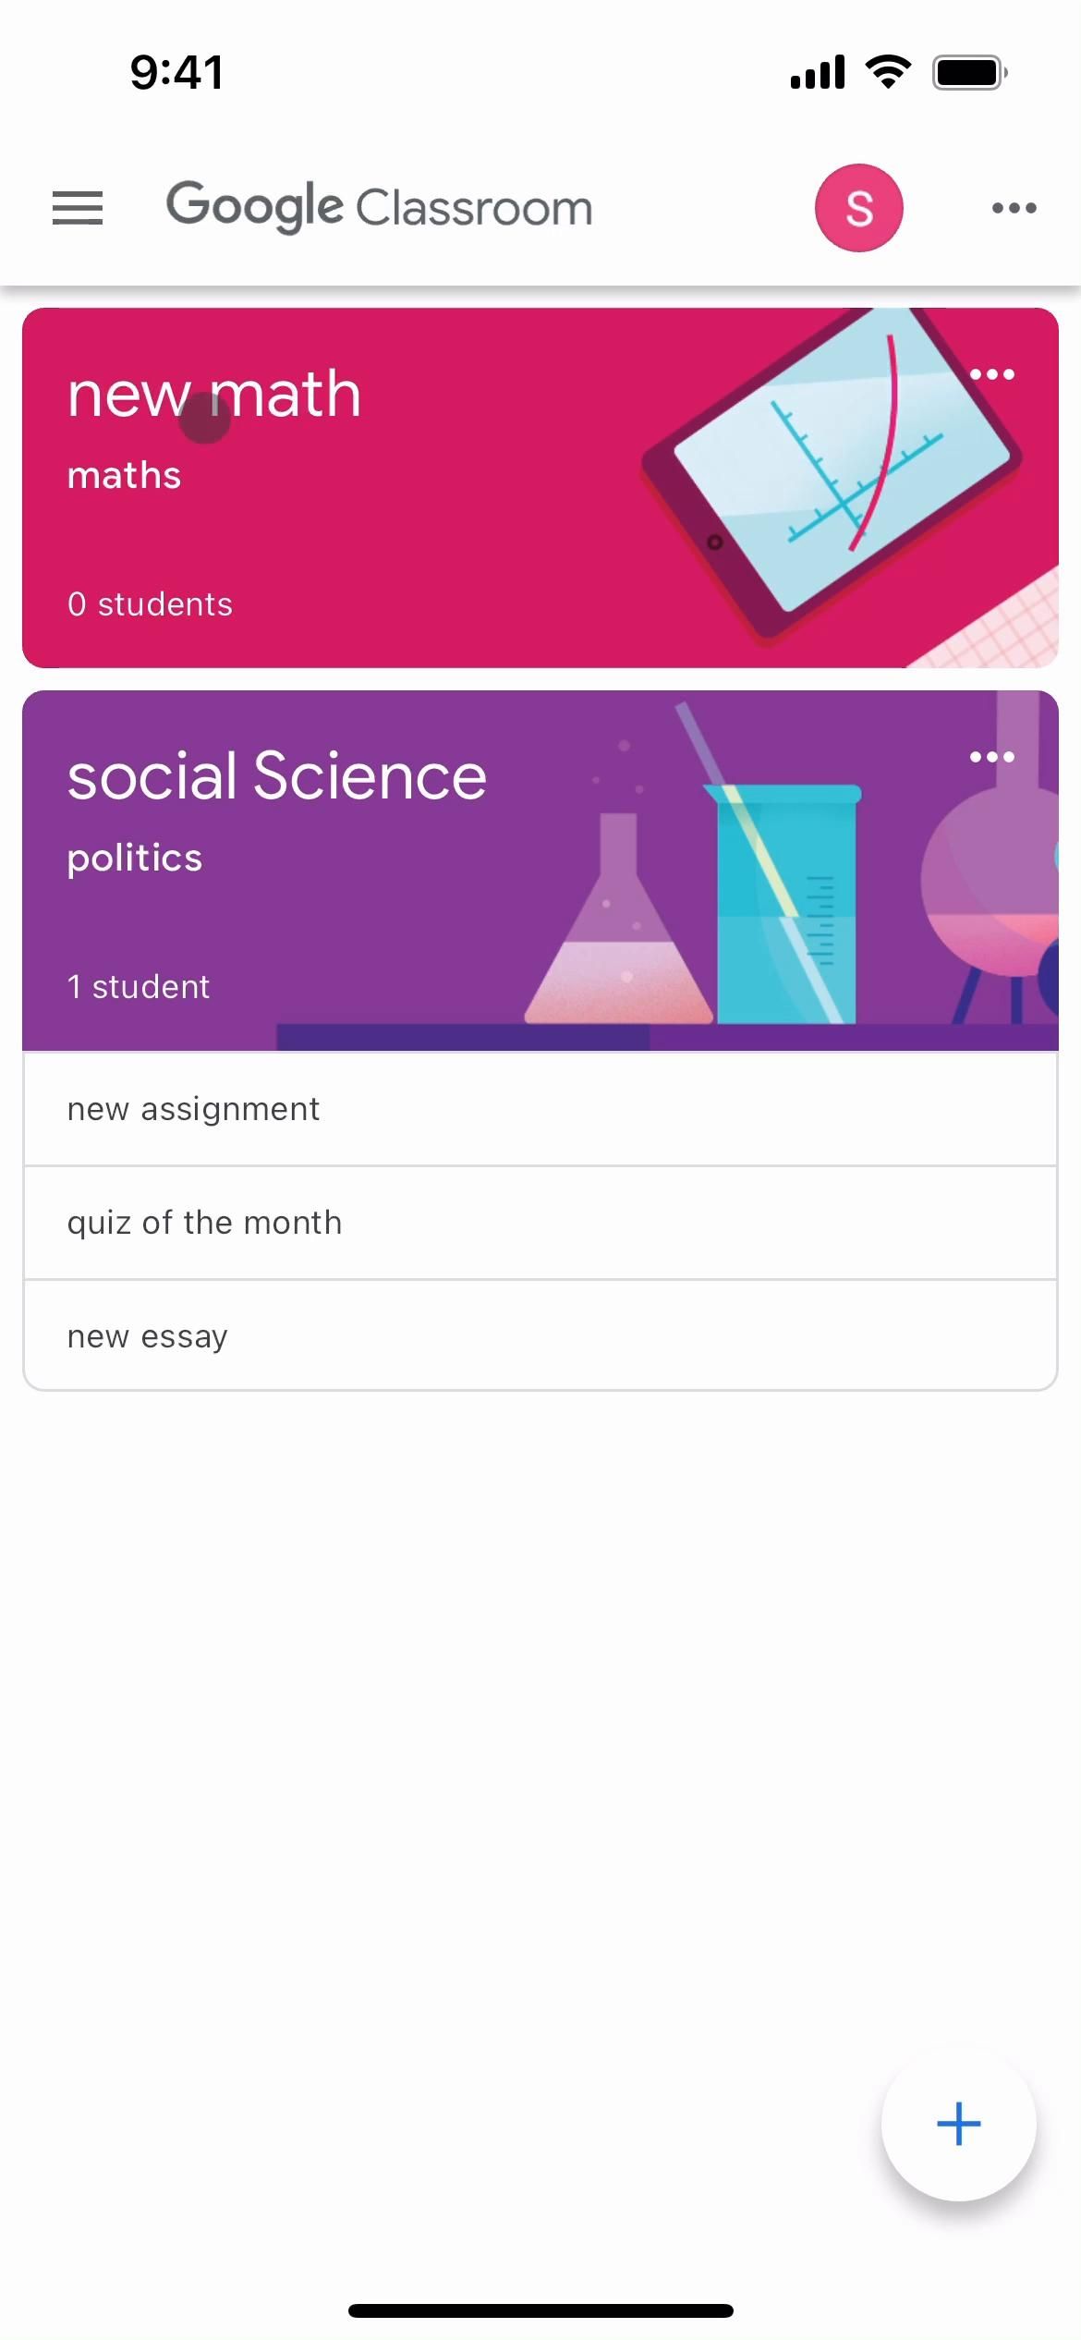Tap the battery status icon

tap(969, 72)
